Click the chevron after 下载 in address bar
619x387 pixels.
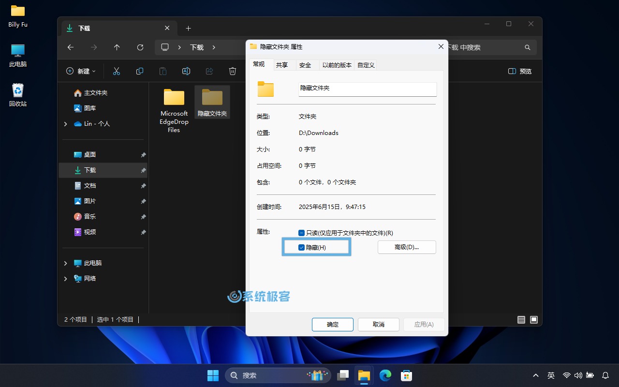pos(214,47)
